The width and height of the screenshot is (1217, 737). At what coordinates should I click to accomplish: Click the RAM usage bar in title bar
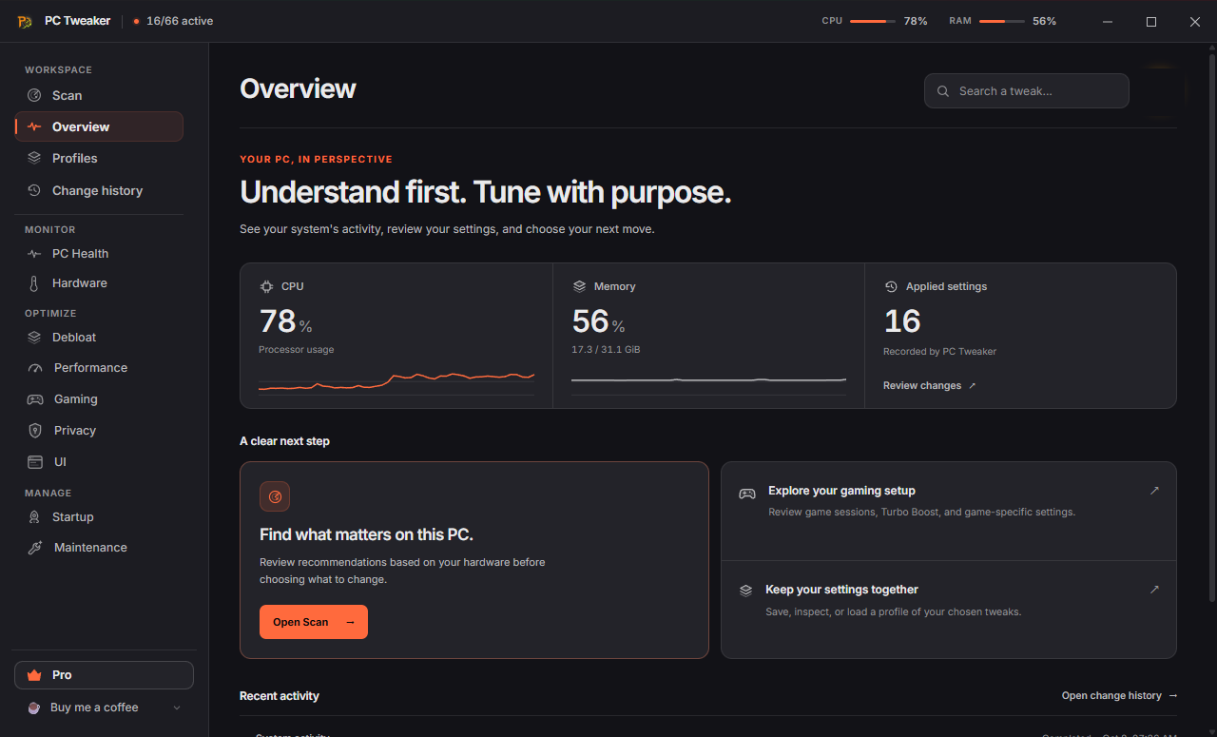coord(1002,21)
